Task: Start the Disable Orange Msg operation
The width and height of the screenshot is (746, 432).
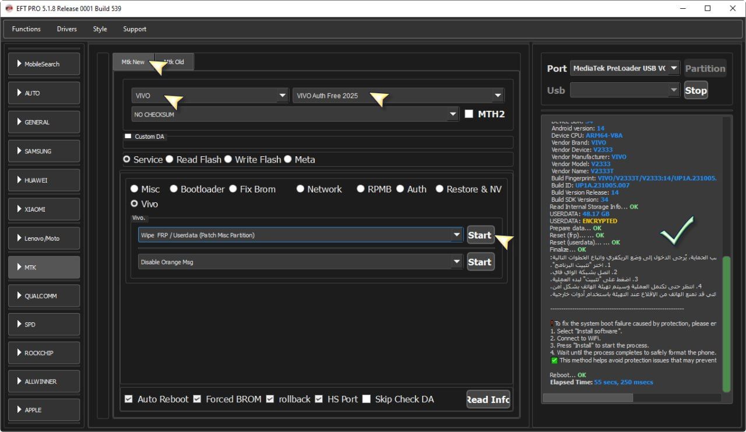Action: coord(480,262)
